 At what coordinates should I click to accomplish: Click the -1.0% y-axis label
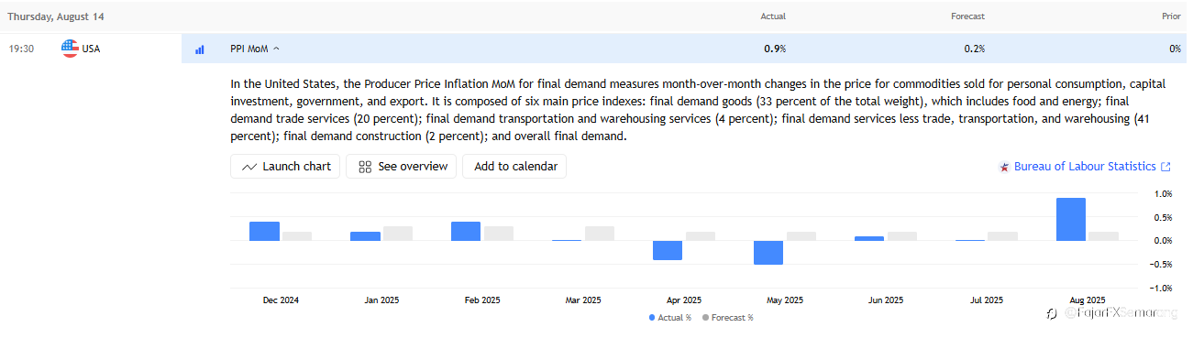pyautogui.click(x=1162, y=288)
